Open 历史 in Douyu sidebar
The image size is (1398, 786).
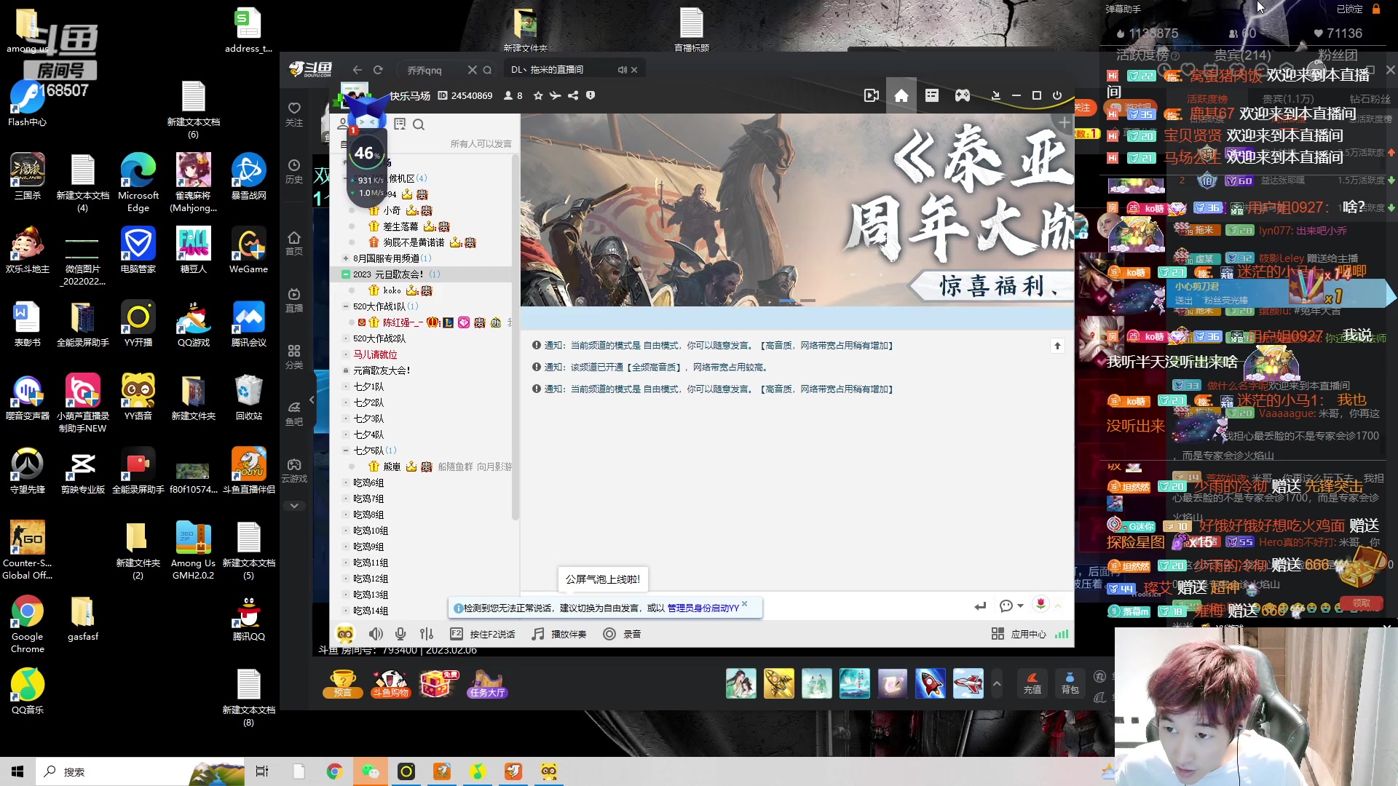pyautogui.click(x=294, y=171)
